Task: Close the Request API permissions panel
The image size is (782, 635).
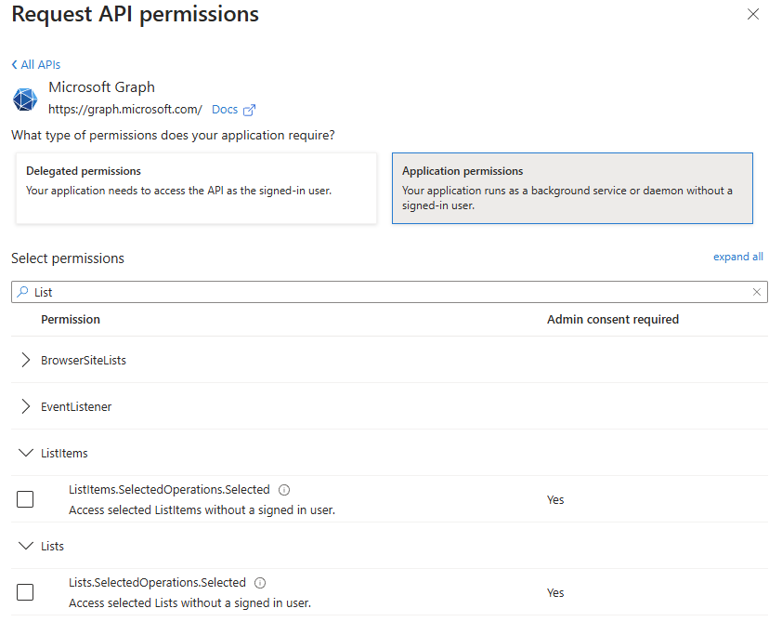Action: tap(753, 14)
